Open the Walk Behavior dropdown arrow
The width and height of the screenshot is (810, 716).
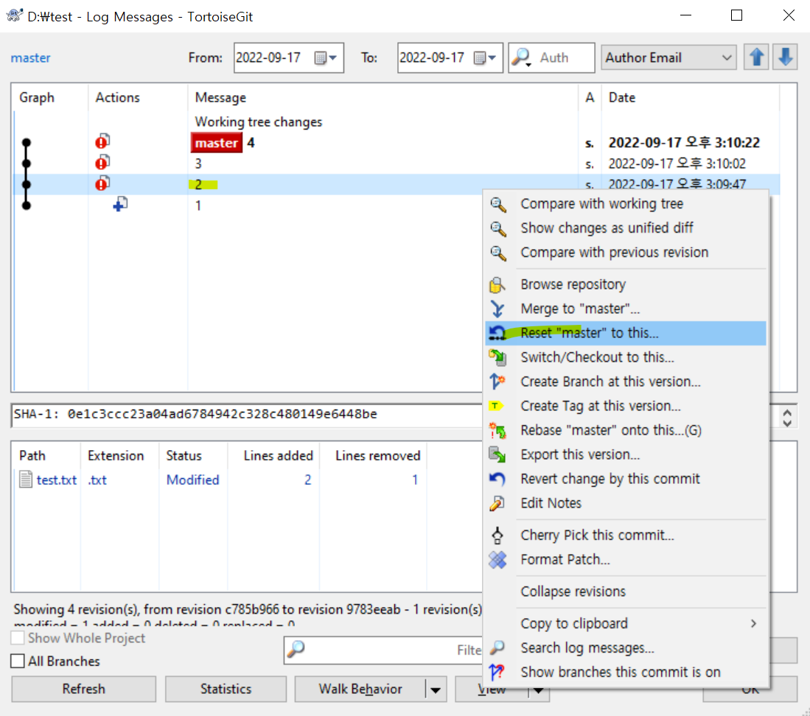click(436, 689)
